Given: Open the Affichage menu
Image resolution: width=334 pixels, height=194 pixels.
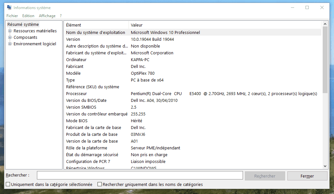Looking at the screenshot, I should 47,16.
